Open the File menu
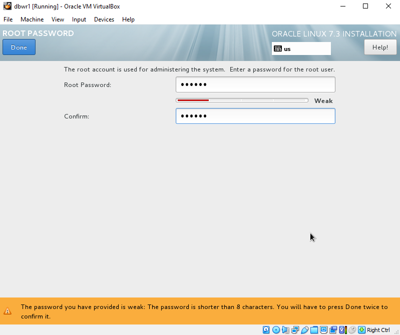Screen dimensions: 400x335 pyautogui.click(x=8, y=19)
